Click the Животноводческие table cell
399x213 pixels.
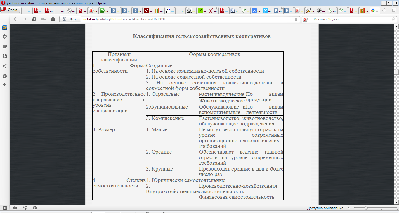tap(222, 101)
